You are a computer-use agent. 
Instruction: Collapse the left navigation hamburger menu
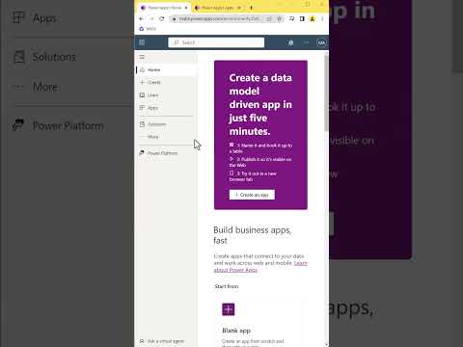click(142, 57)
